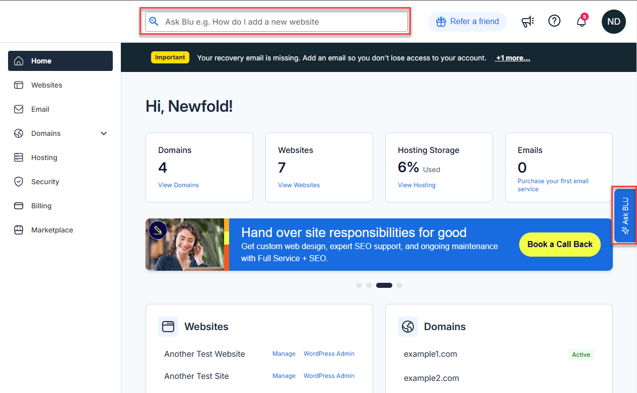Expand the +1 more alerts link
This screenshot has width=637, height=393.
pos(513,58)
